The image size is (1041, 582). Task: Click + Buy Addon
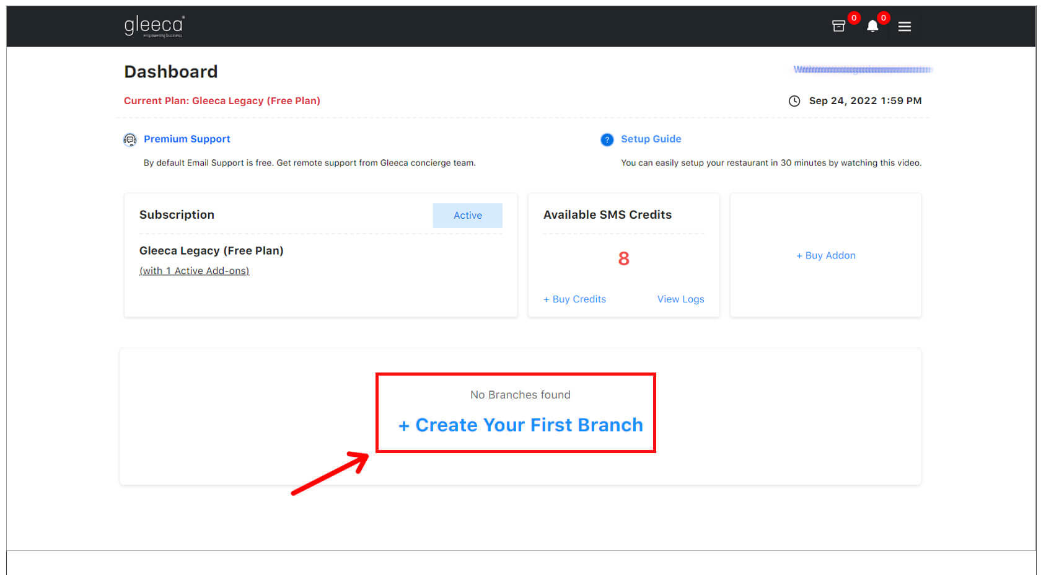(826, 255)
